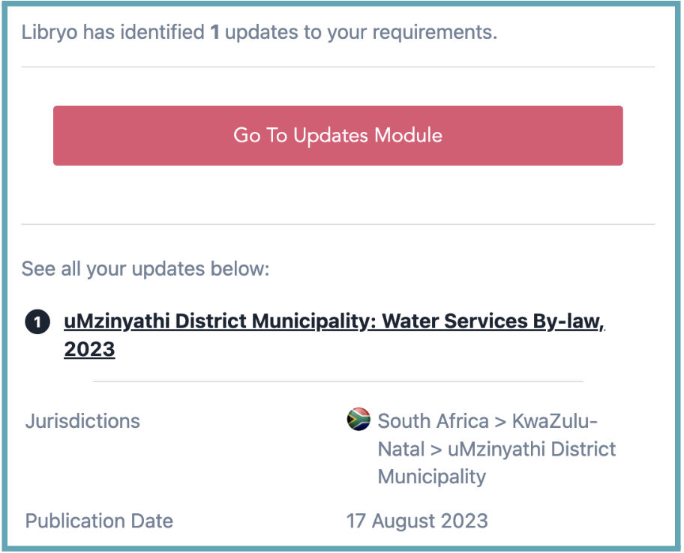
Task: Click the black numbered "1" circle badge
Action: click(36, 322)
